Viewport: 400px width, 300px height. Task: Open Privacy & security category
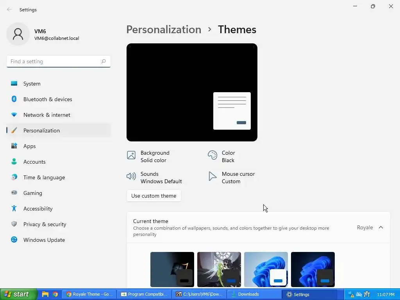(x=59, y=224)
